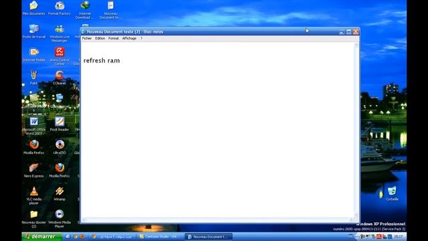The height and width of the screenshot is (241, 428).
Task: Launch Nero Express from the desktop
Action: coord(34,171)
